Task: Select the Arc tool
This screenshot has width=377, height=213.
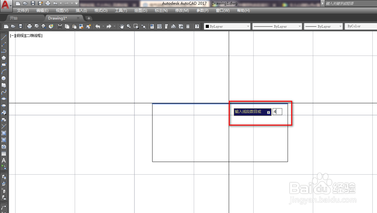Action: click(4, 71)
